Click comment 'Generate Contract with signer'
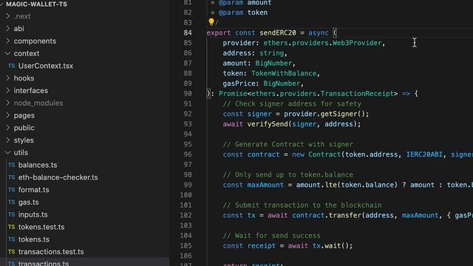473x266 pixels. pos(287,145)
